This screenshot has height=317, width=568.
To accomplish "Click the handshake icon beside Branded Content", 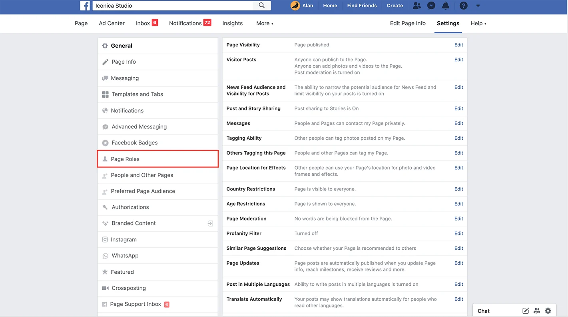I will (x=106, y=223).
